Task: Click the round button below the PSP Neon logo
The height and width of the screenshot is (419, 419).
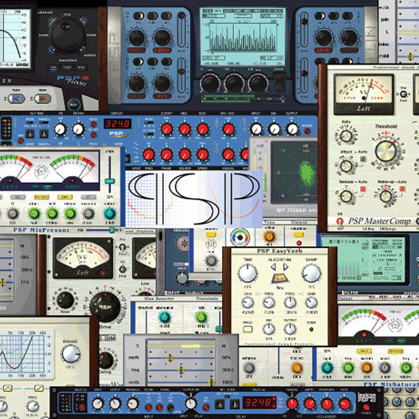Action: pyautogui.click(x=73, y=105)
